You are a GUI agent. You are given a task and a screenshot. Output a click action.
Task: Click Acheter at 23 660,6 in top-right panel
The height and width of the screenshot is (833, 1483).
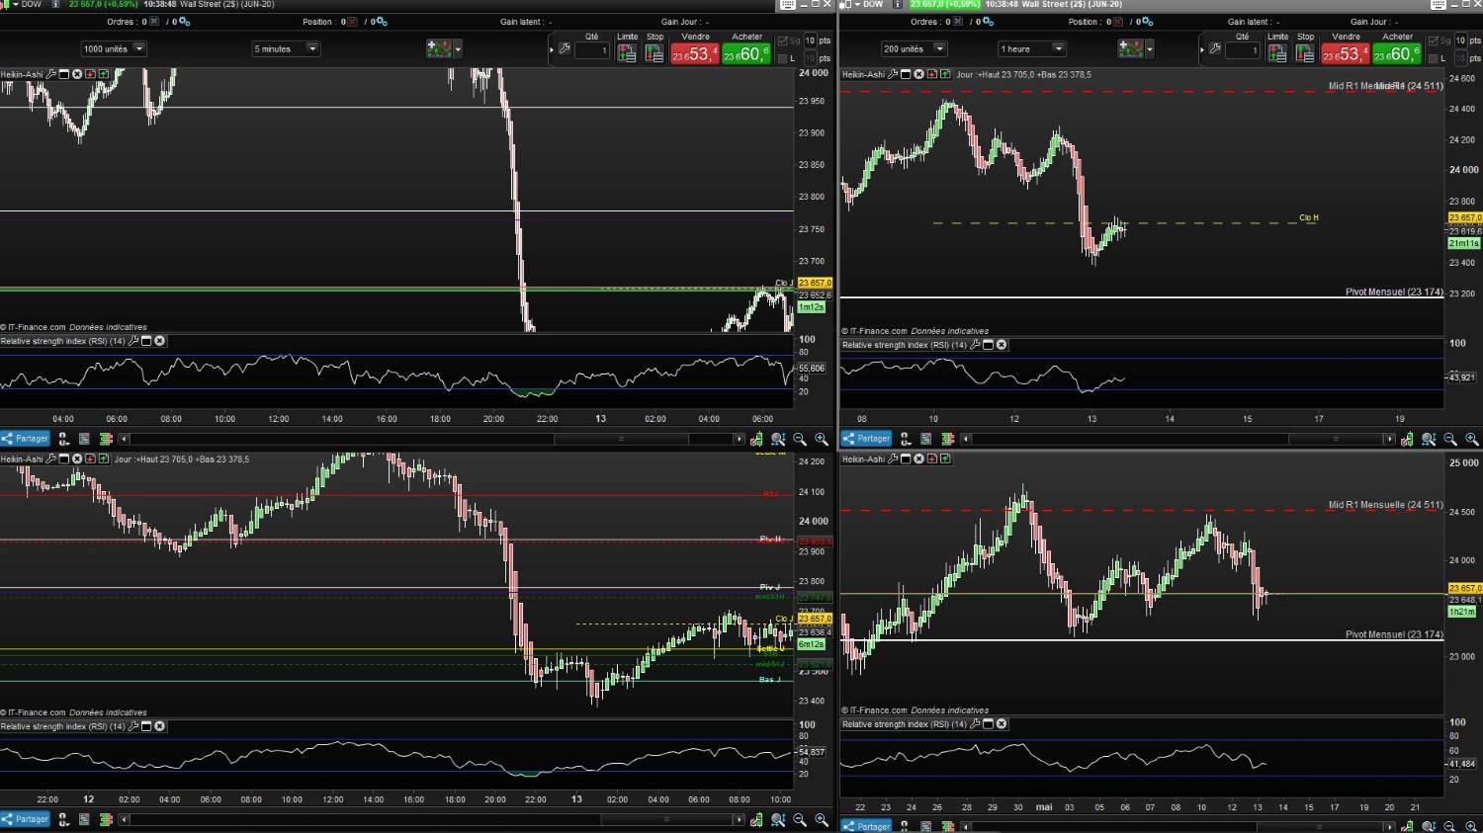click(1397, 53)
